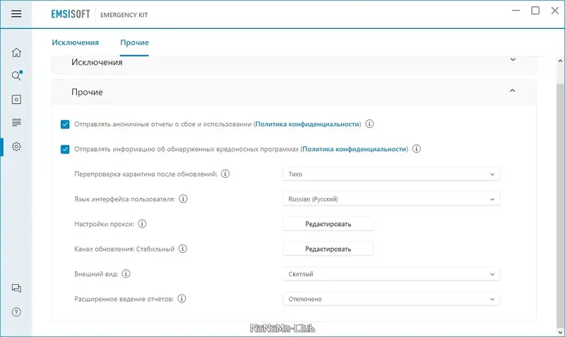Collapse the Прочие section
The width and height of the screenshot is (565, 337).
point(513,91)
